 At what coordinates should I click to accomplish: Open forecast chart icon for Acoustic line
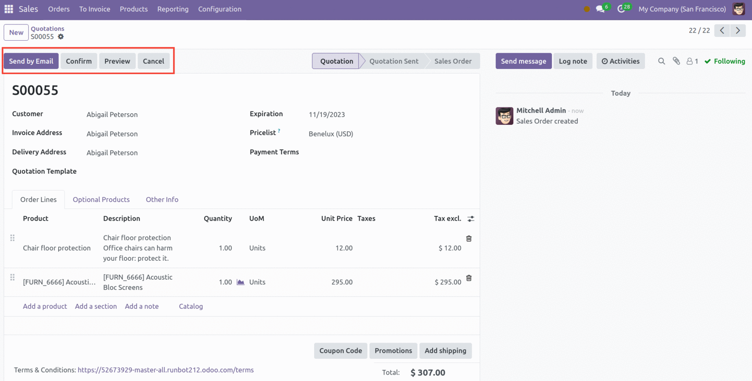(x=241, y=282)
